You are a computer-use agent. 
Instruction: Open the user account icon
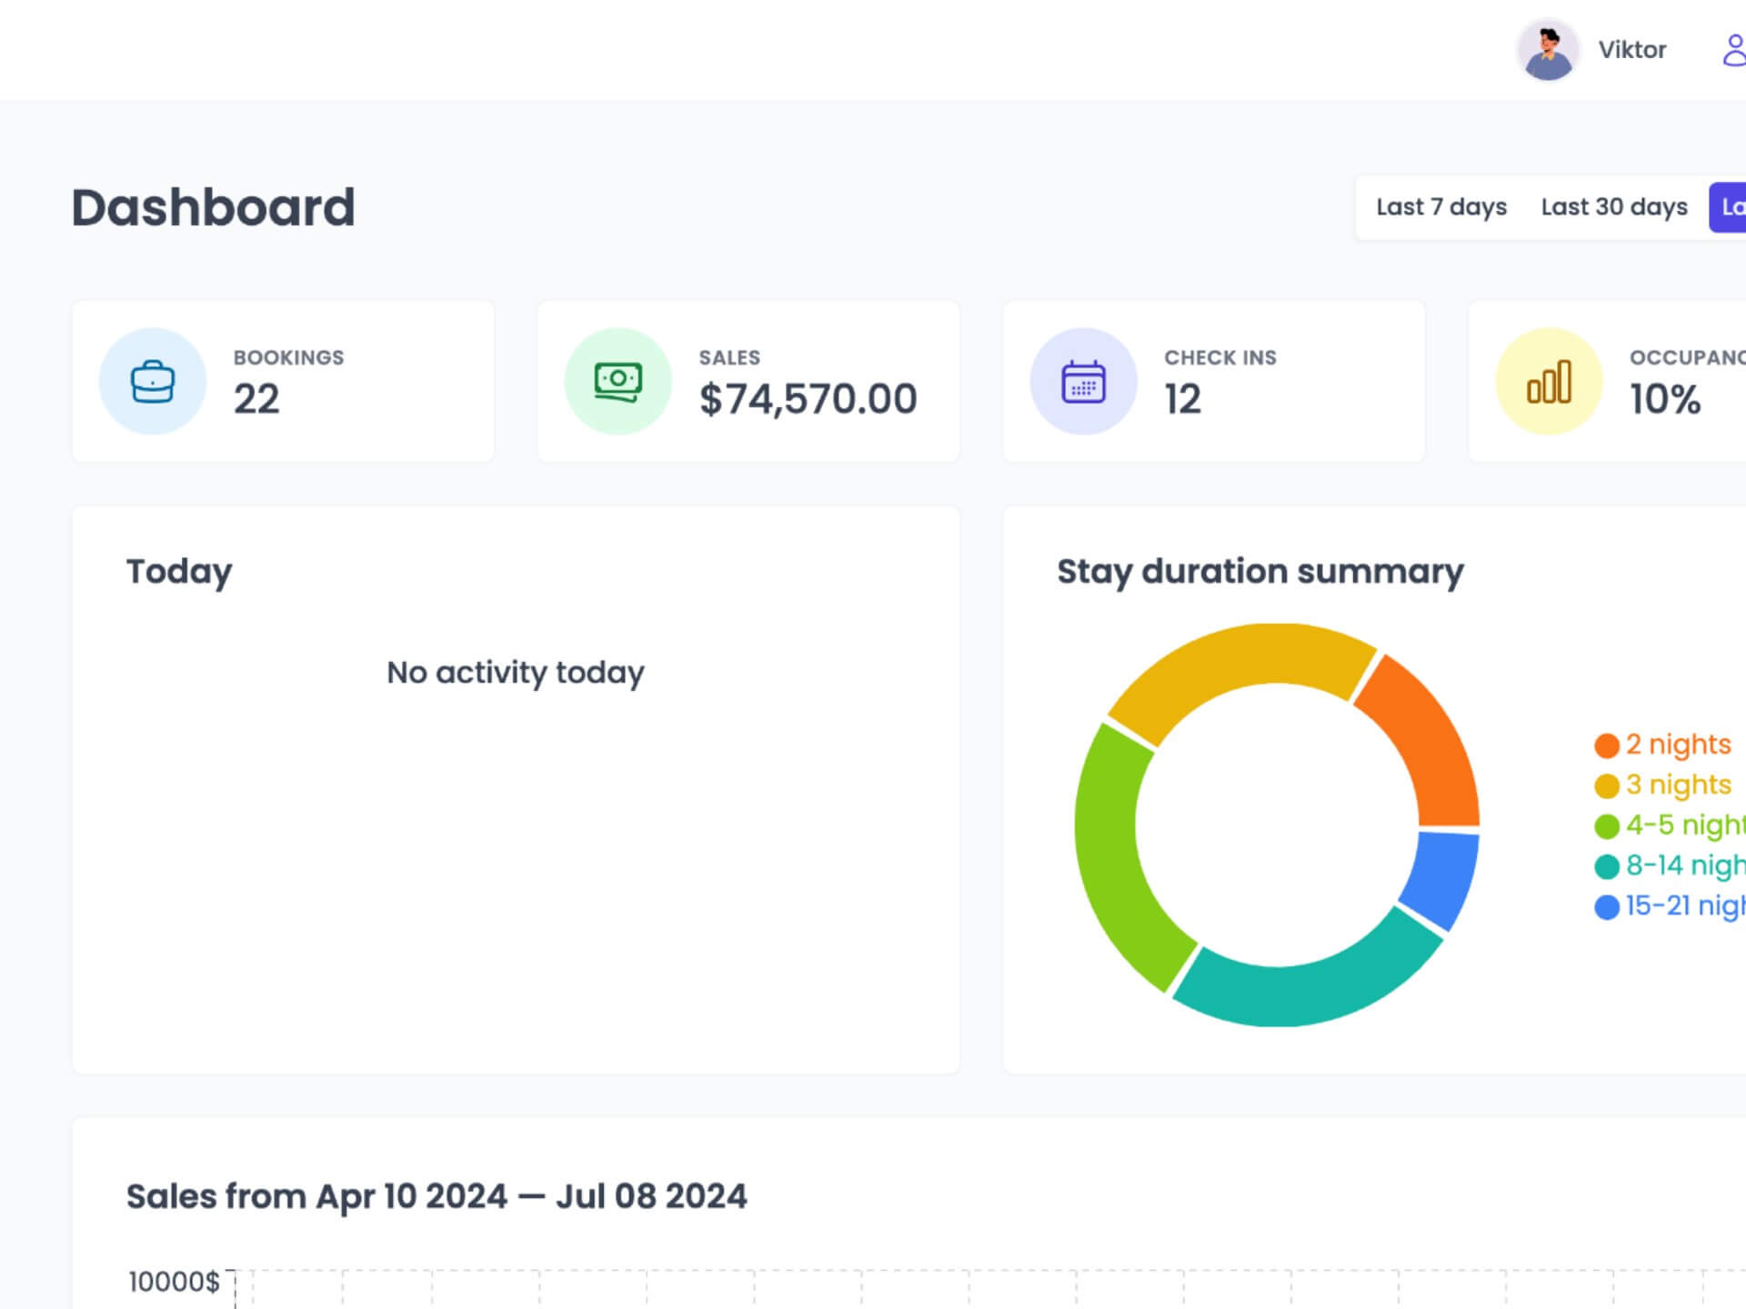(1734, 50)
